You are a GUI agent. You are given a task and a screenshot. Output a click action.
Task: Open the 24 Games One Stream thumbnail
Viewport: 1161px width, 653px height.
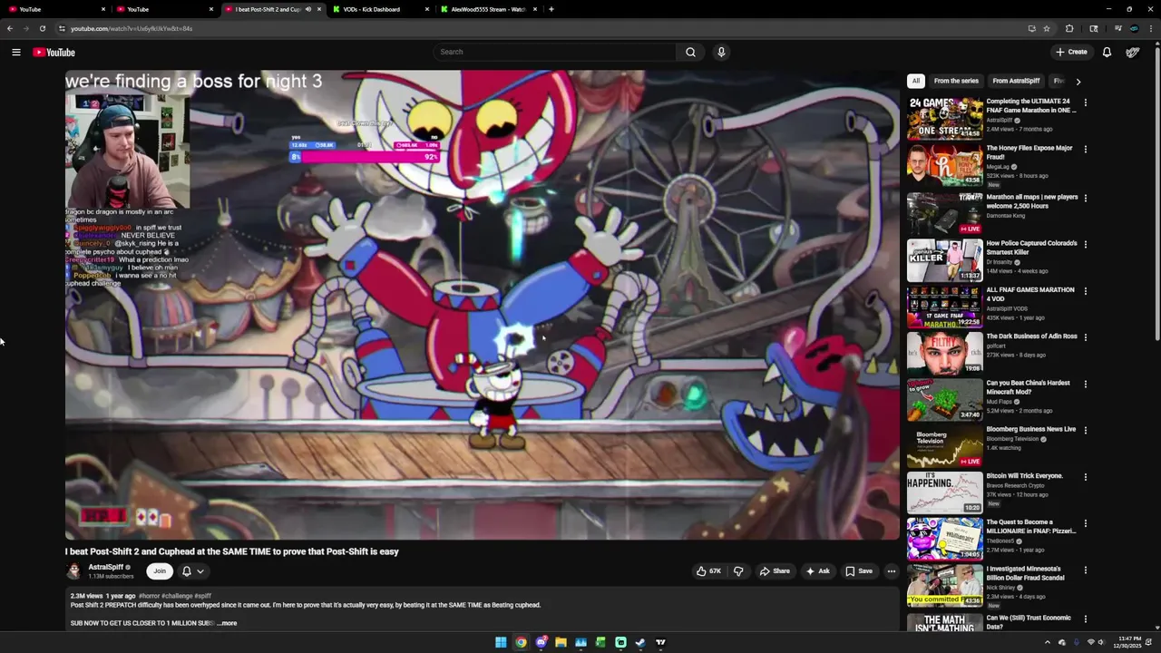coord(945,118)
